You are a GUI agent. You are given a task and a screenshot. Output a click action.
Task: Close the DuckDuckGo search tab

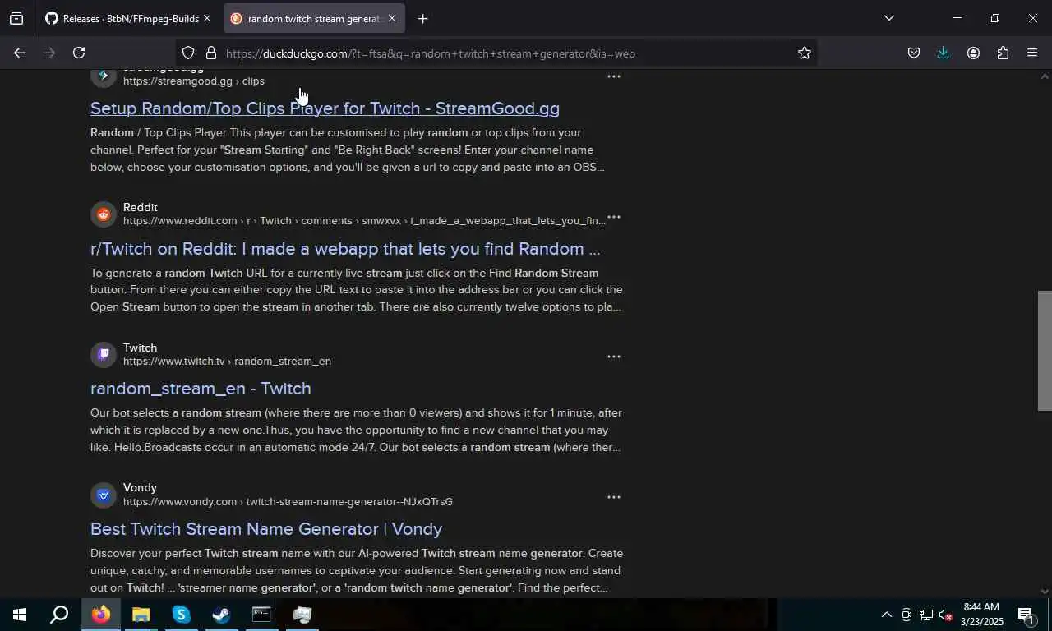(x=392, y=18)
